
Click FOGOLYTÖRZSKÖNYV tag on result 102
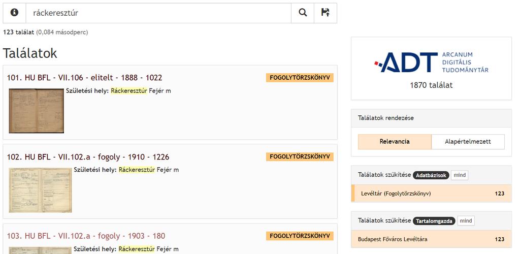[299, 156]
